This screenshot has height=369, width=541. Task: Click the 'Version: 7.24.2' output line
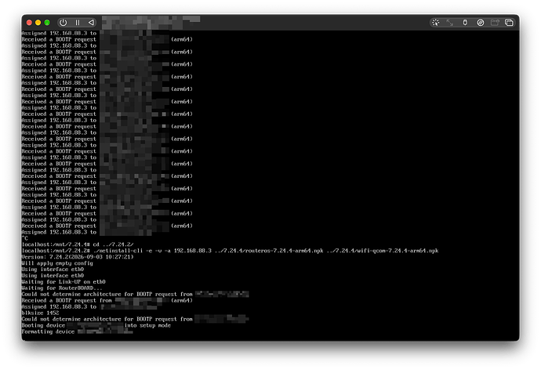pyautogui.click(x=78, y=257)
